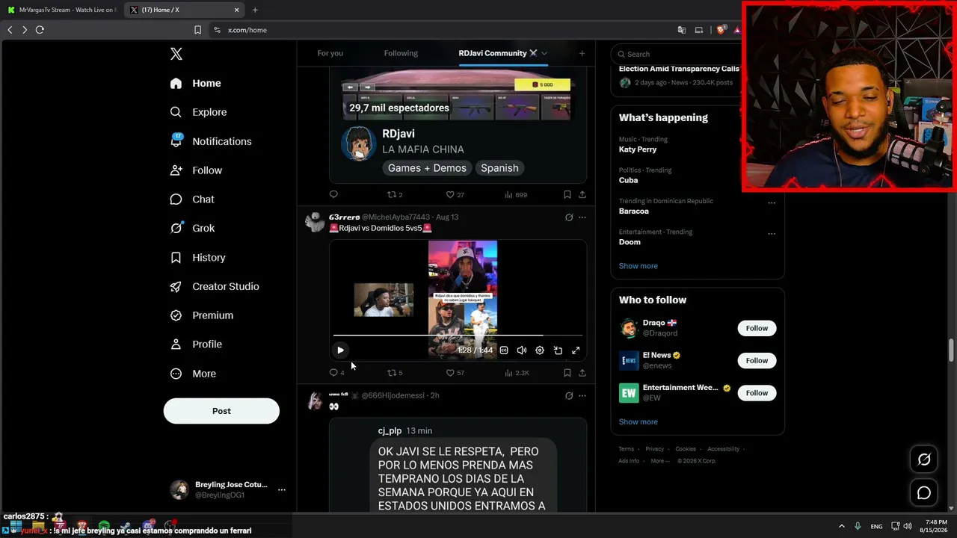Share the RDJavi stream post
This screenshot has height=538, width=957.
582,194
